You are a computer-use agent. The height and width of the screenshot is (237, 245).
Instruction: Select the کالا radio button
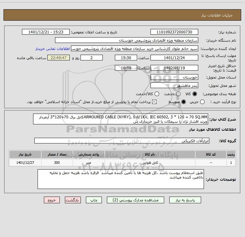(x=195, y=94)
